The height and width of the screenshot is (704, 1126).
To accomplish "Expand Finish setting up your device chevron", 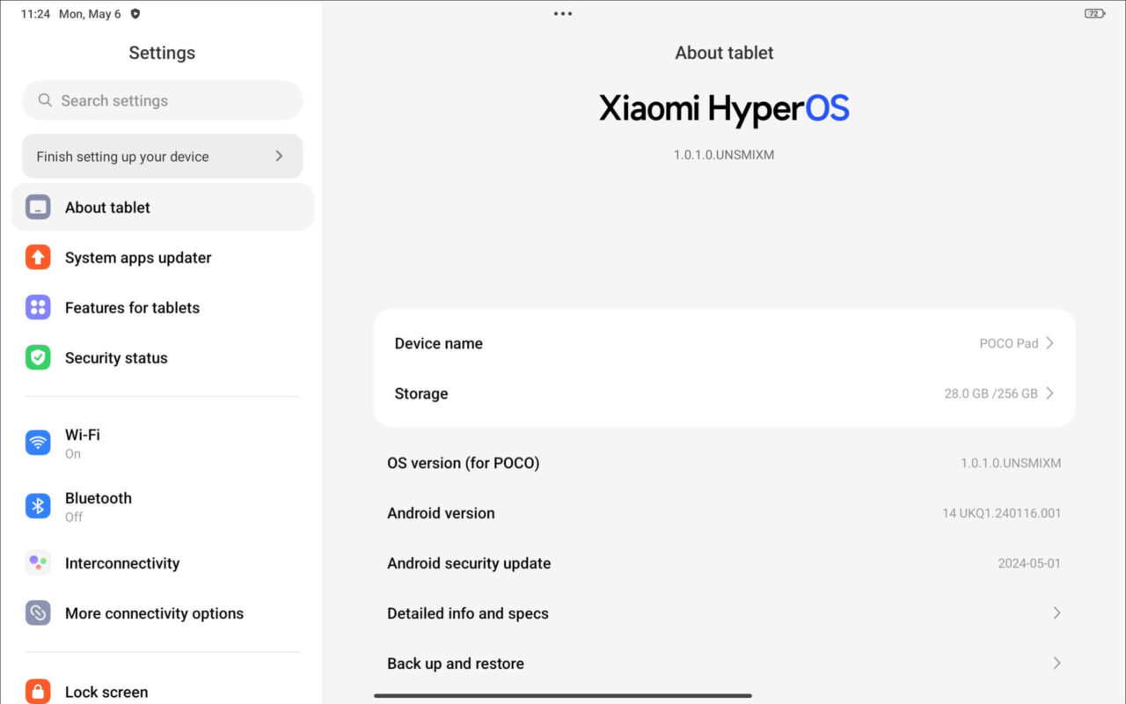I will (x=279, y=157).
